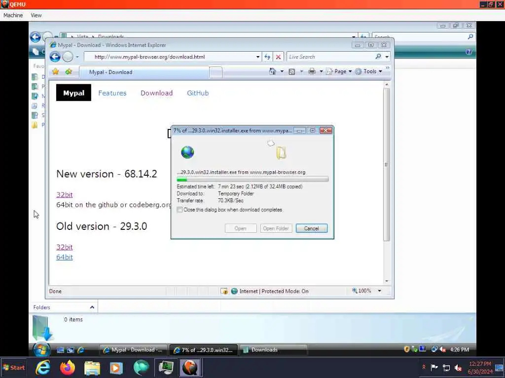Viewport: 505px width, 378px height.
Task: Open recent pages dropdown beside forward button
Action: [77, 57]
